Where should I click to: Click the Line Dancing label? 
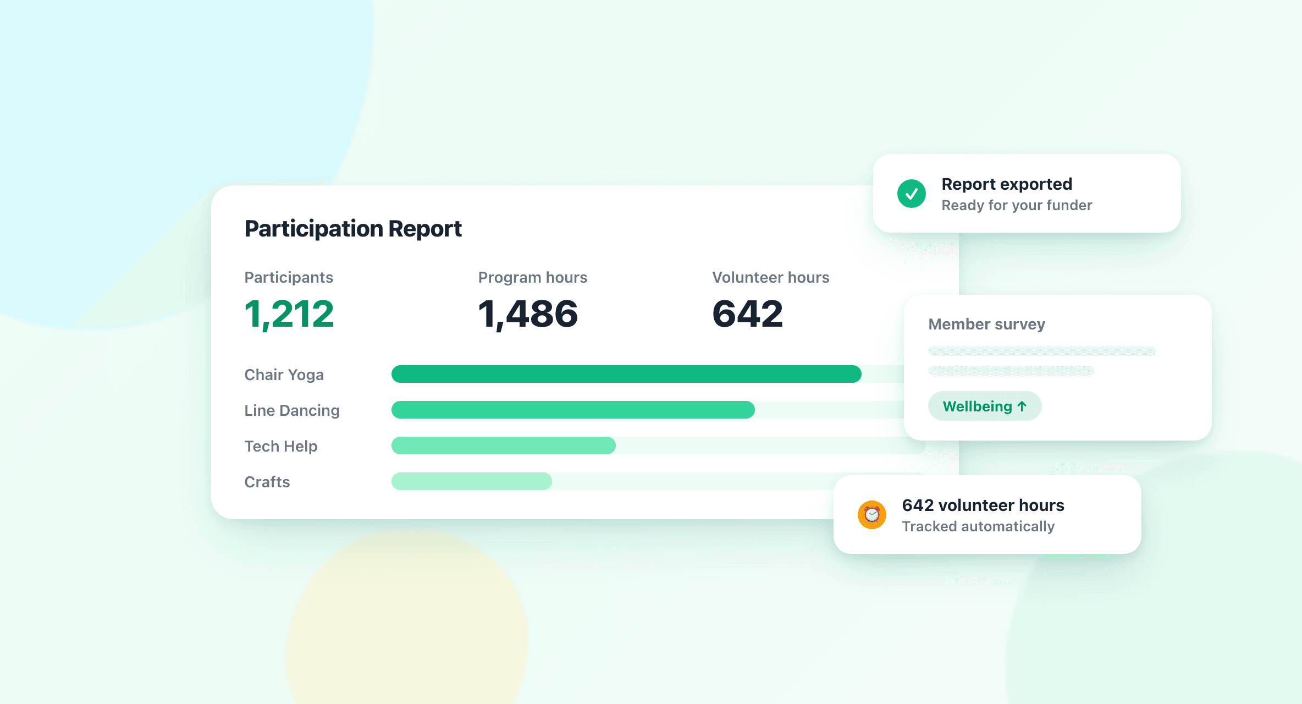coord(292,411)
